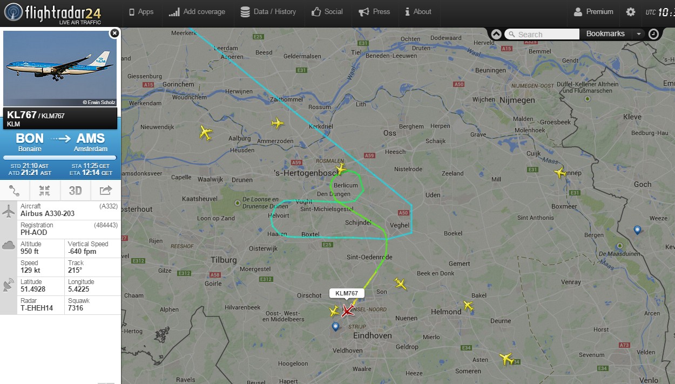Open the Bookmarks list

pyautogui.click(x=605, y=33)
